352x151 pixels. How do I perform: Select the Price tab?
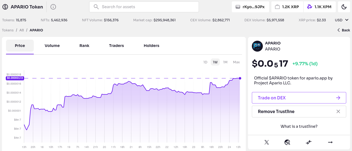point(20,46)
